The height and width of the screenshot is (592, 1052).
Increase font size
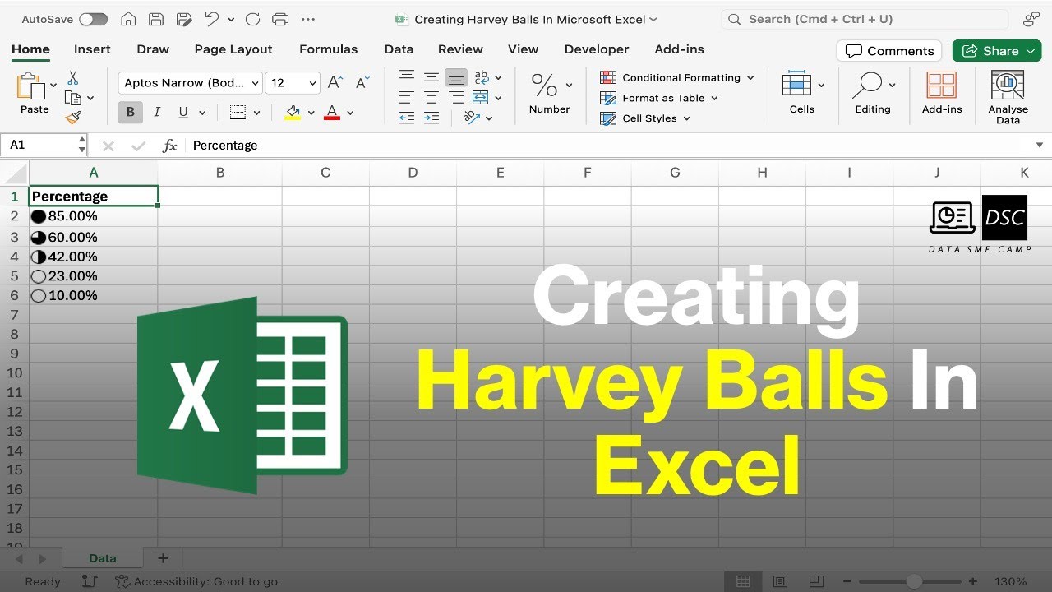tap(335, 82)
